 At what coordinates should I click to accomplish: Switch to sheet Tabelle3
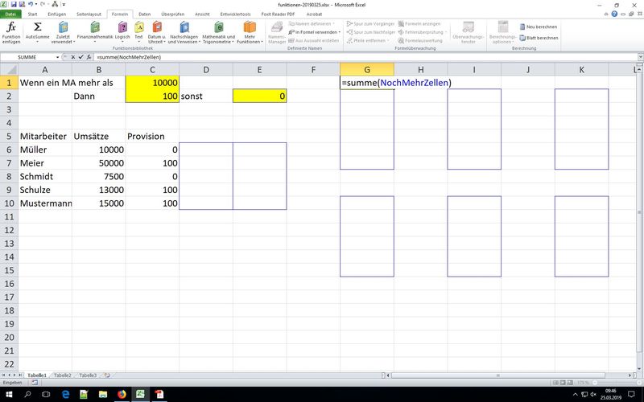click(88, 375)
